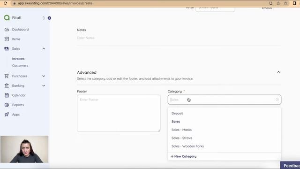The width and height of the screenshot is (300, 169).
Task: Click into the Footer text area
Action: 119,113
